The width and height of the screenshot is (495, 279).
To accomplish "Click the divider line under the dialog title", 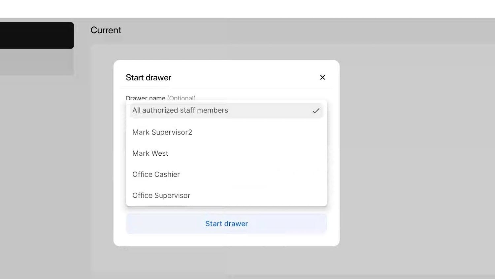I will (x=226, y=88).
